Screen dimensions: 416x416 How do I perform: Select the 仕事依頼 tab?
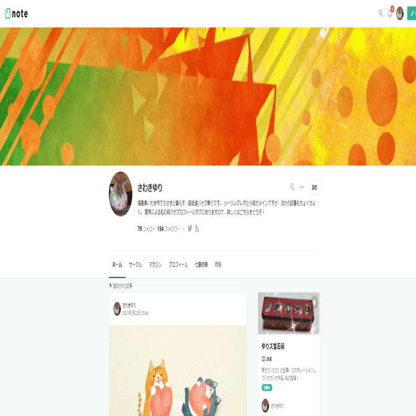(201, 264)
